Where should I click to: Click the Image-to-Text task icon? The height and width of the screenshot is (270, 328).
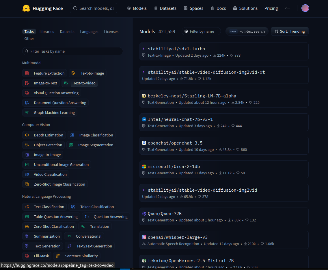(x=27, y=83)
